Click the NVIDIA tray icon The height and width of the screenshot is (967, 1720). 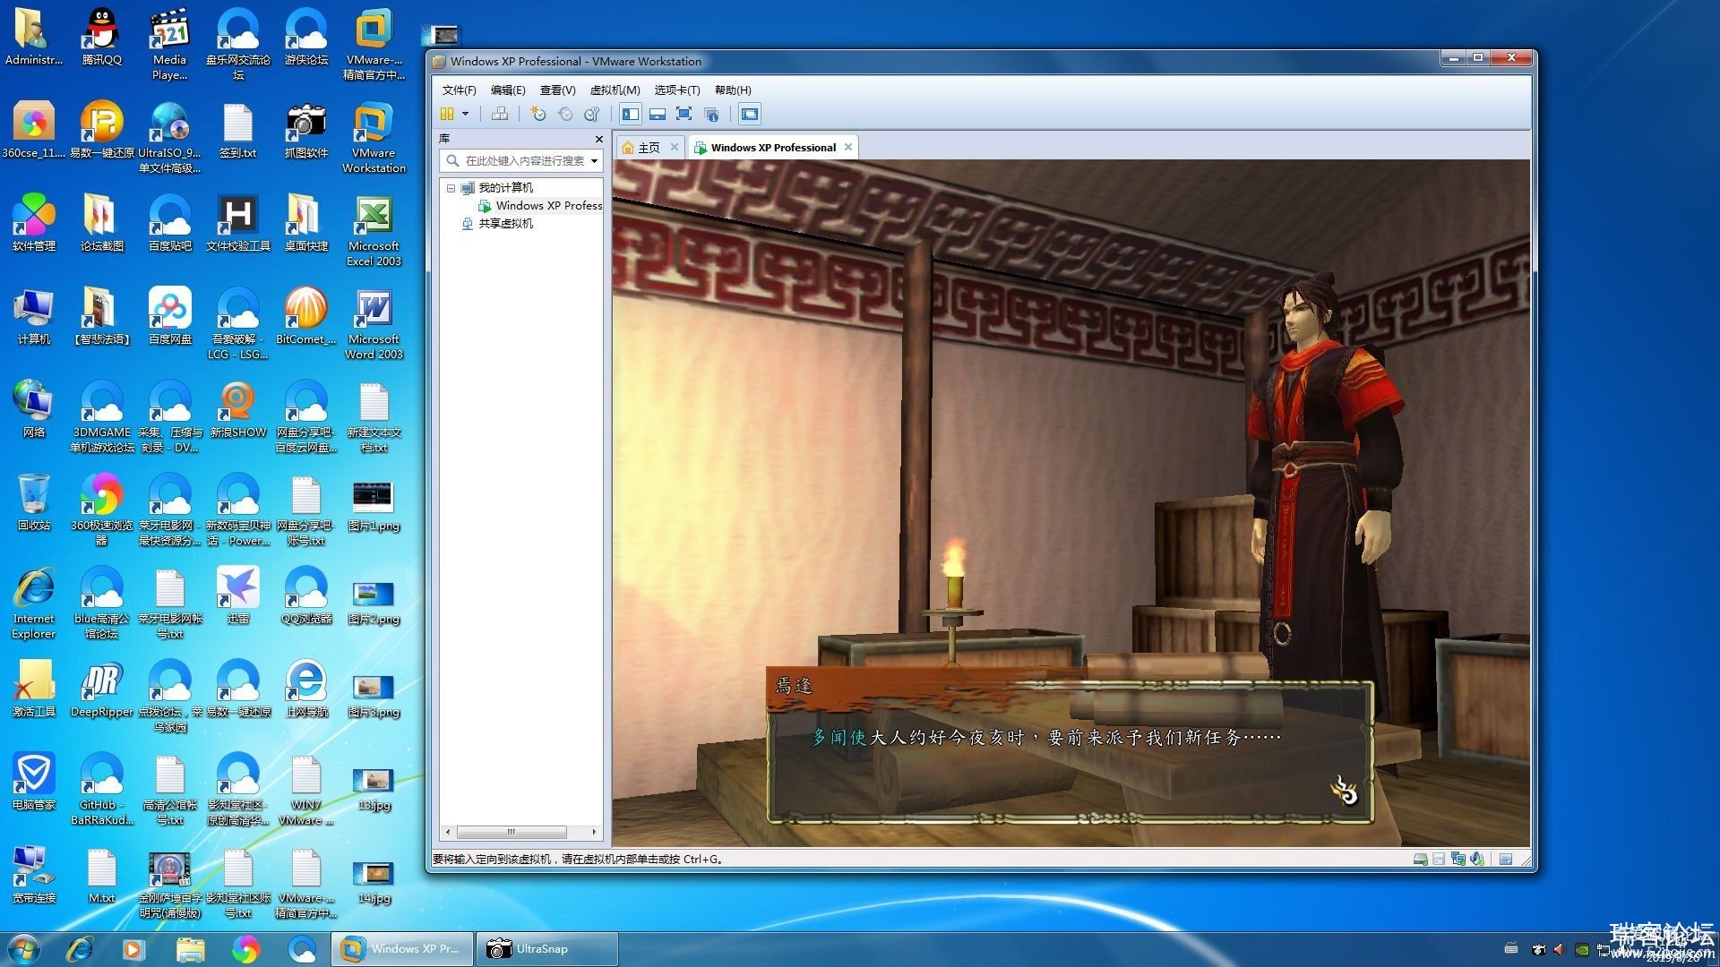[1583, 949]
